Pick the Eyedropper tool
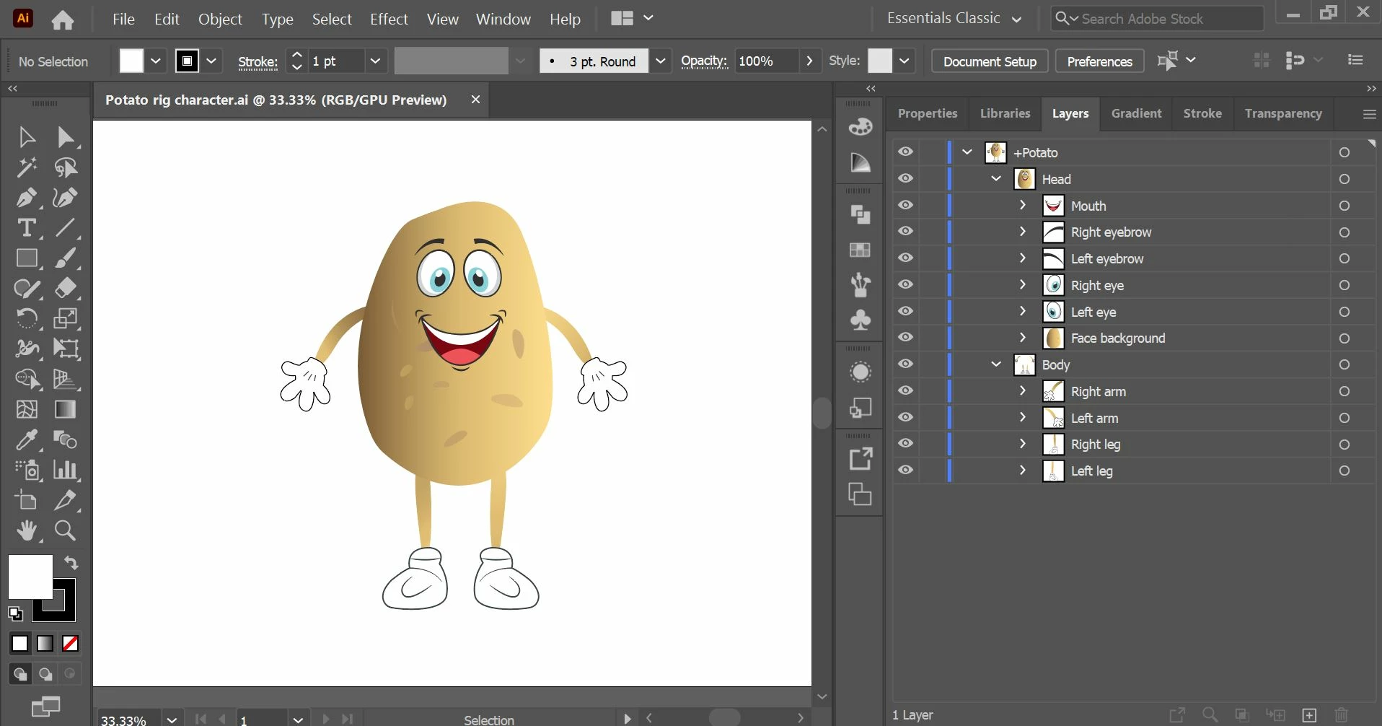Viewport: 1382px width, 726px height. coord(27,439)
